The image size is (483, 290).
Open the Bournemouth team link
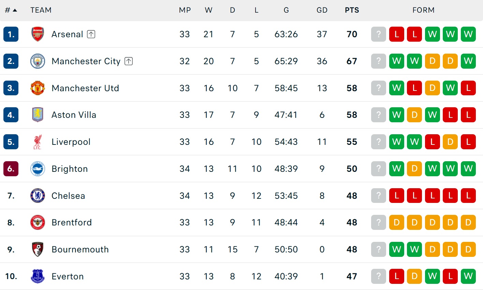point(80,250)
